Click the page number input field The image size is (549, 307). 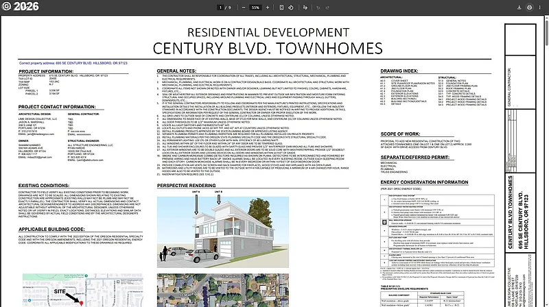(218, 7)
